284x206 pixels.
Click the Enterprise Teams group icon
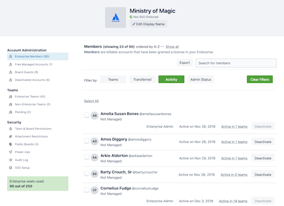point(11,96)
